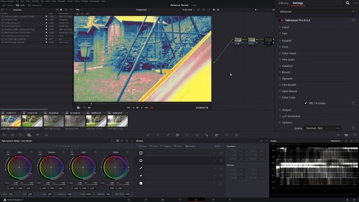Expand the Film section
This screenshot has width=359, height=202.
coord(284,34)
